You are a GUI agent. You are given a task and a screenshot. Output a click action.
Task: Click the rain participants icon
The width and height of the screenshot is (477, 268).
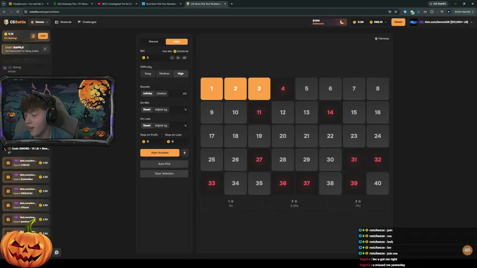click(34, 36)
